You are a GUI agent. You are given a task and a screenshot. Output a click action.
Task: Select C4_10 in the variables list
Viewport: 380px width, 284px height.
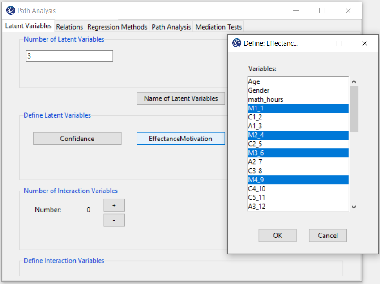click(298, 189)
